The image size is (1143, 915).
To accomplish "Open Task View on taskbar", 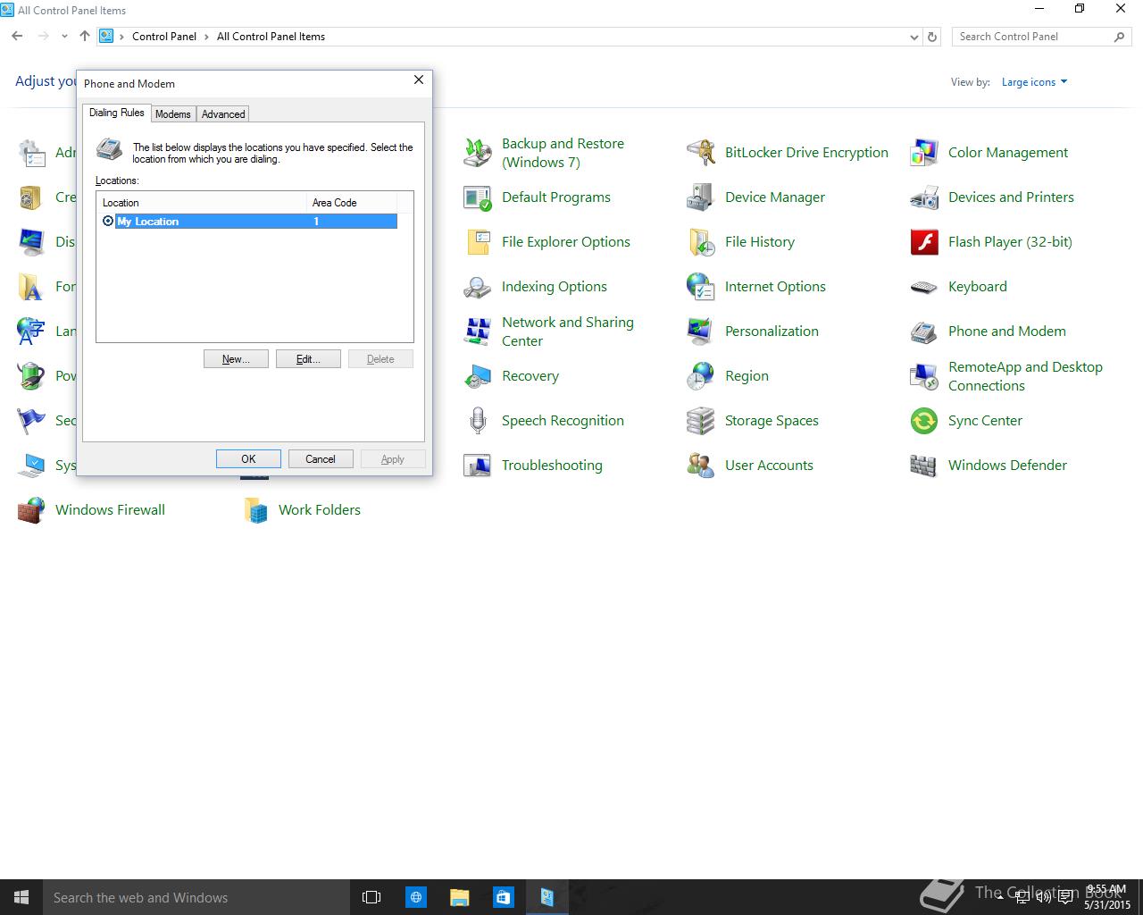I will [371, 897].
